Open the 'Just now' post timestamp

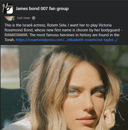point(23,18)
